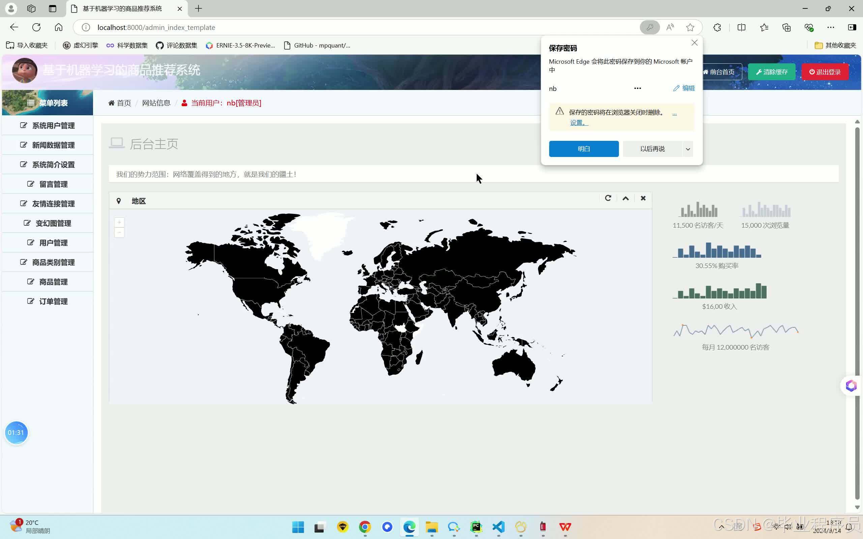Collapse the 地区 panel with chevron up

625,198
